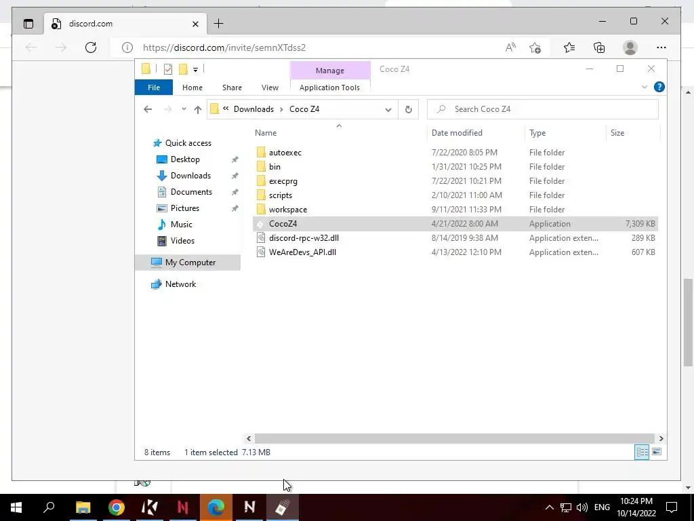Sort by Type column header
694x521 pixels.
coord(537,133)
